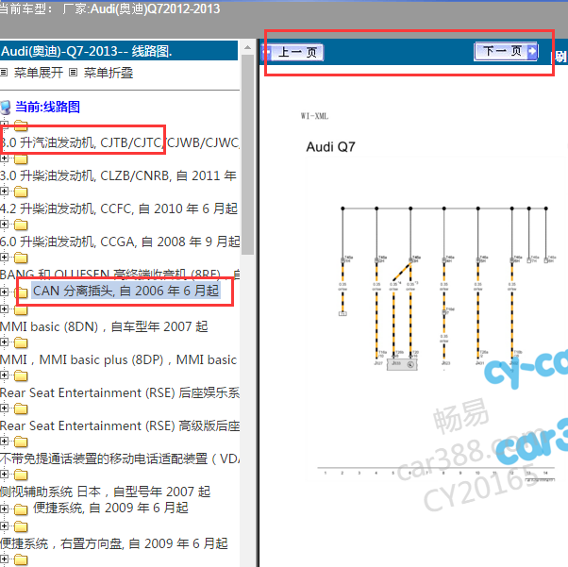This screenshot has width=568, height=567.
Task: Expand the 便捷系统，右置方向盘 tree node
Action: click(x=4, y=525)
